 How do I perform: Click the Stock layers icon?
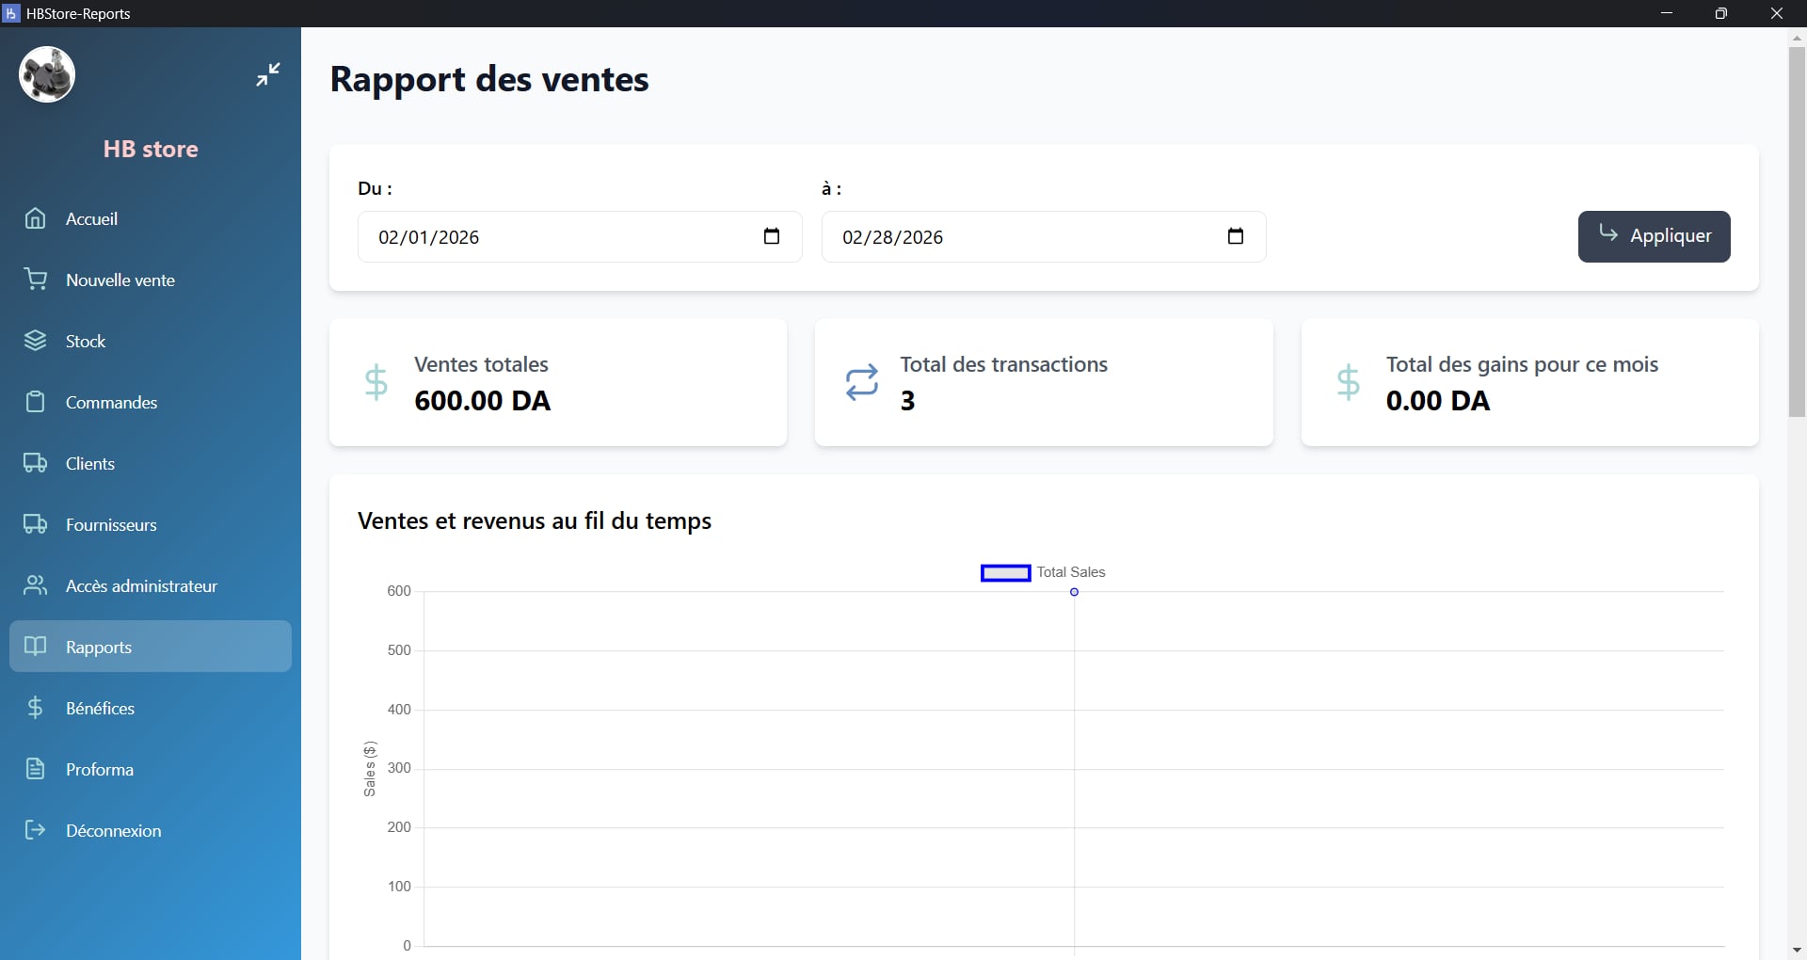pyautogui.click(x=35, y=341)
